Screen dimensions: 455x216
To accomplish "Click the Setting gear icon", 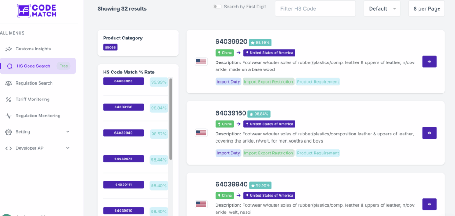I will [8, 132].
